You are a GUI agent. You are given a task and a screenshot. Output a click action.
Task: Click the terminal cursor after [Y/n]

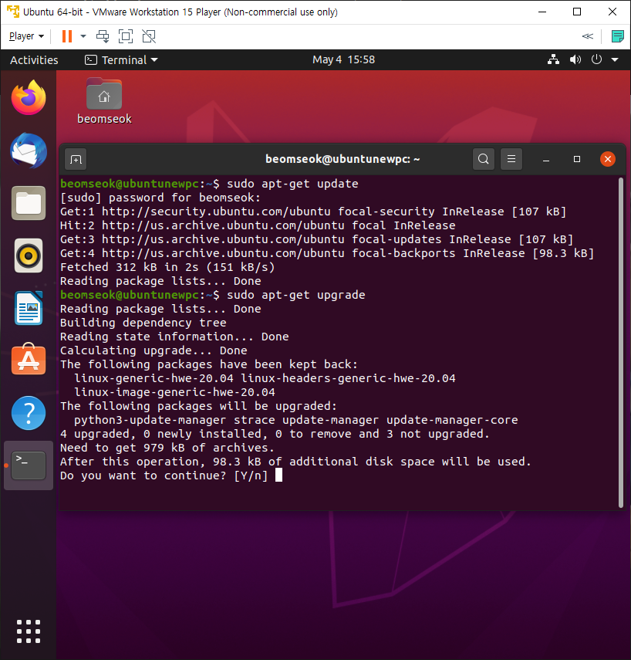(x=278, y=476)
